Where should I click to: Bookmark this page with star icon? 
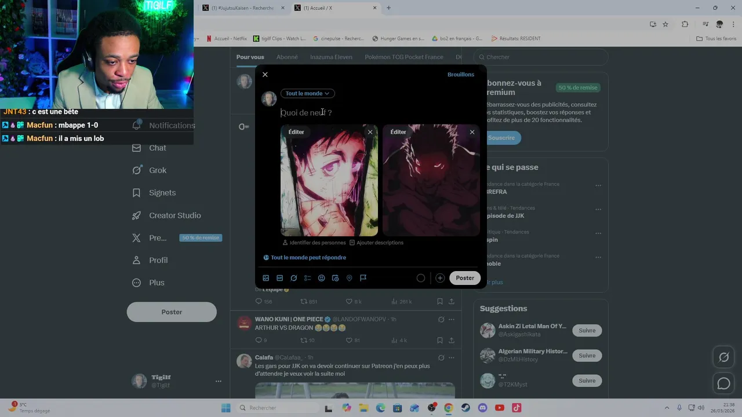[x=665, y=24]
